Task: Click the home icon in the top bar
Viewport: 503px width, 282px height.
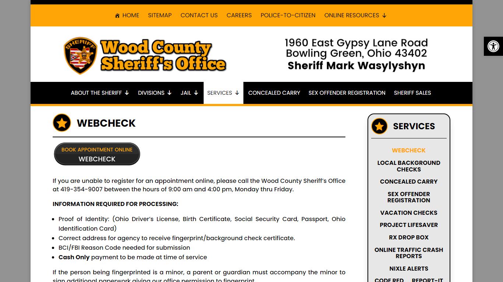Action: point(117,15)
